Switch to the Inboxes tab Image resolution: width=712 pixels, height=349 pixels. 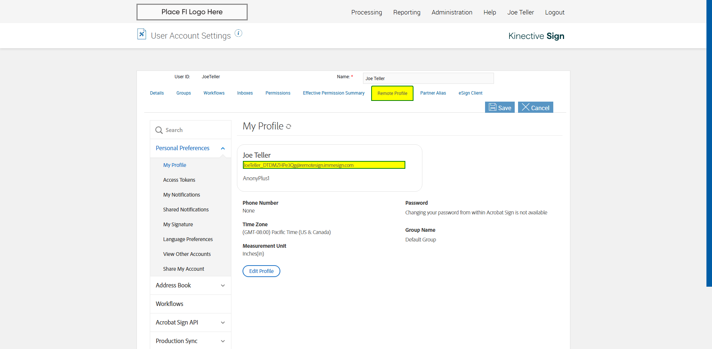[245, 93]
